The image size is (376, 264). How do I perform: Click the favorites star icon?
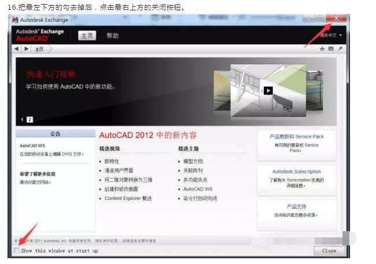point(322,49)
